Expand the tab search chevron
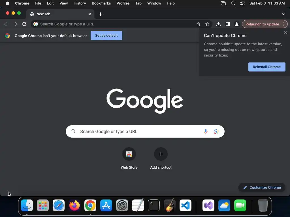 click(x=284, y=14)
